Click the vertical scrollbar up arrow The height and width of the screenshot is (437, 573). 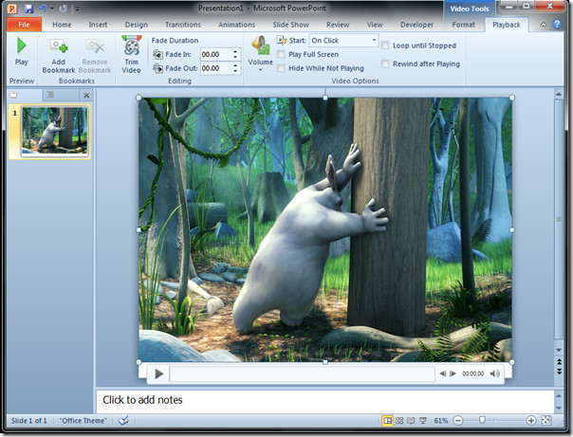click(x=559, y=94)
